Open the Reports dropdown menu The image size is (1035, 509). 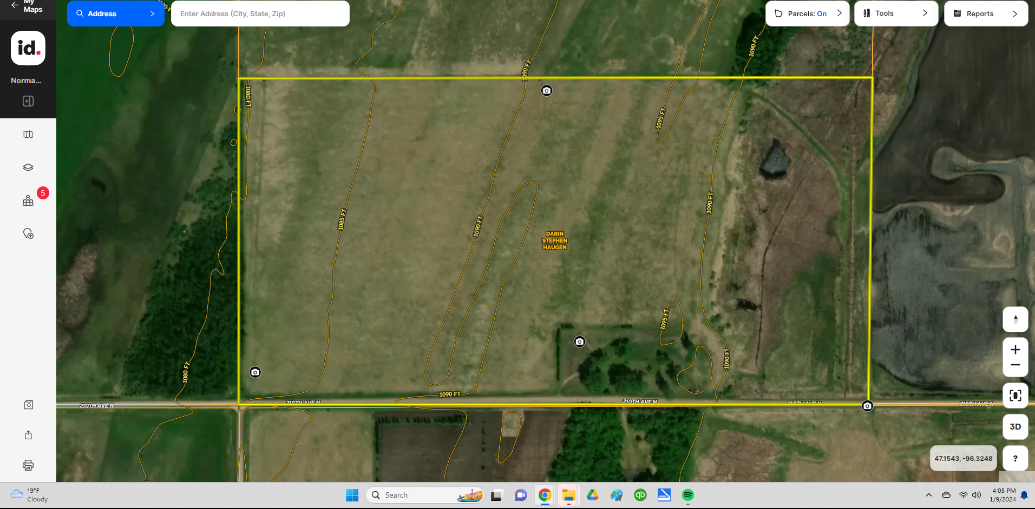986,14
